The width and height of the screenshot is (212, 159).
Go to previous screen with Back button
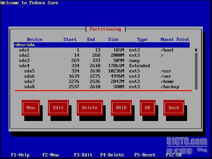click(174, 108)
